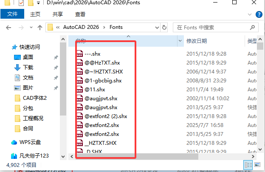Open recent locations dropdown arrow
Screen dimensions: 265x172
(x=31, y=27)
